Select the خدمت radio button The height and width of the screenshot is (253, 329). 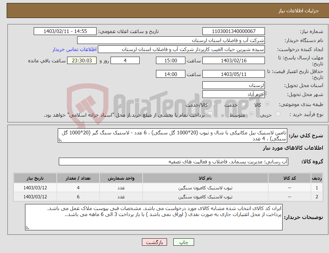[243, 104]
